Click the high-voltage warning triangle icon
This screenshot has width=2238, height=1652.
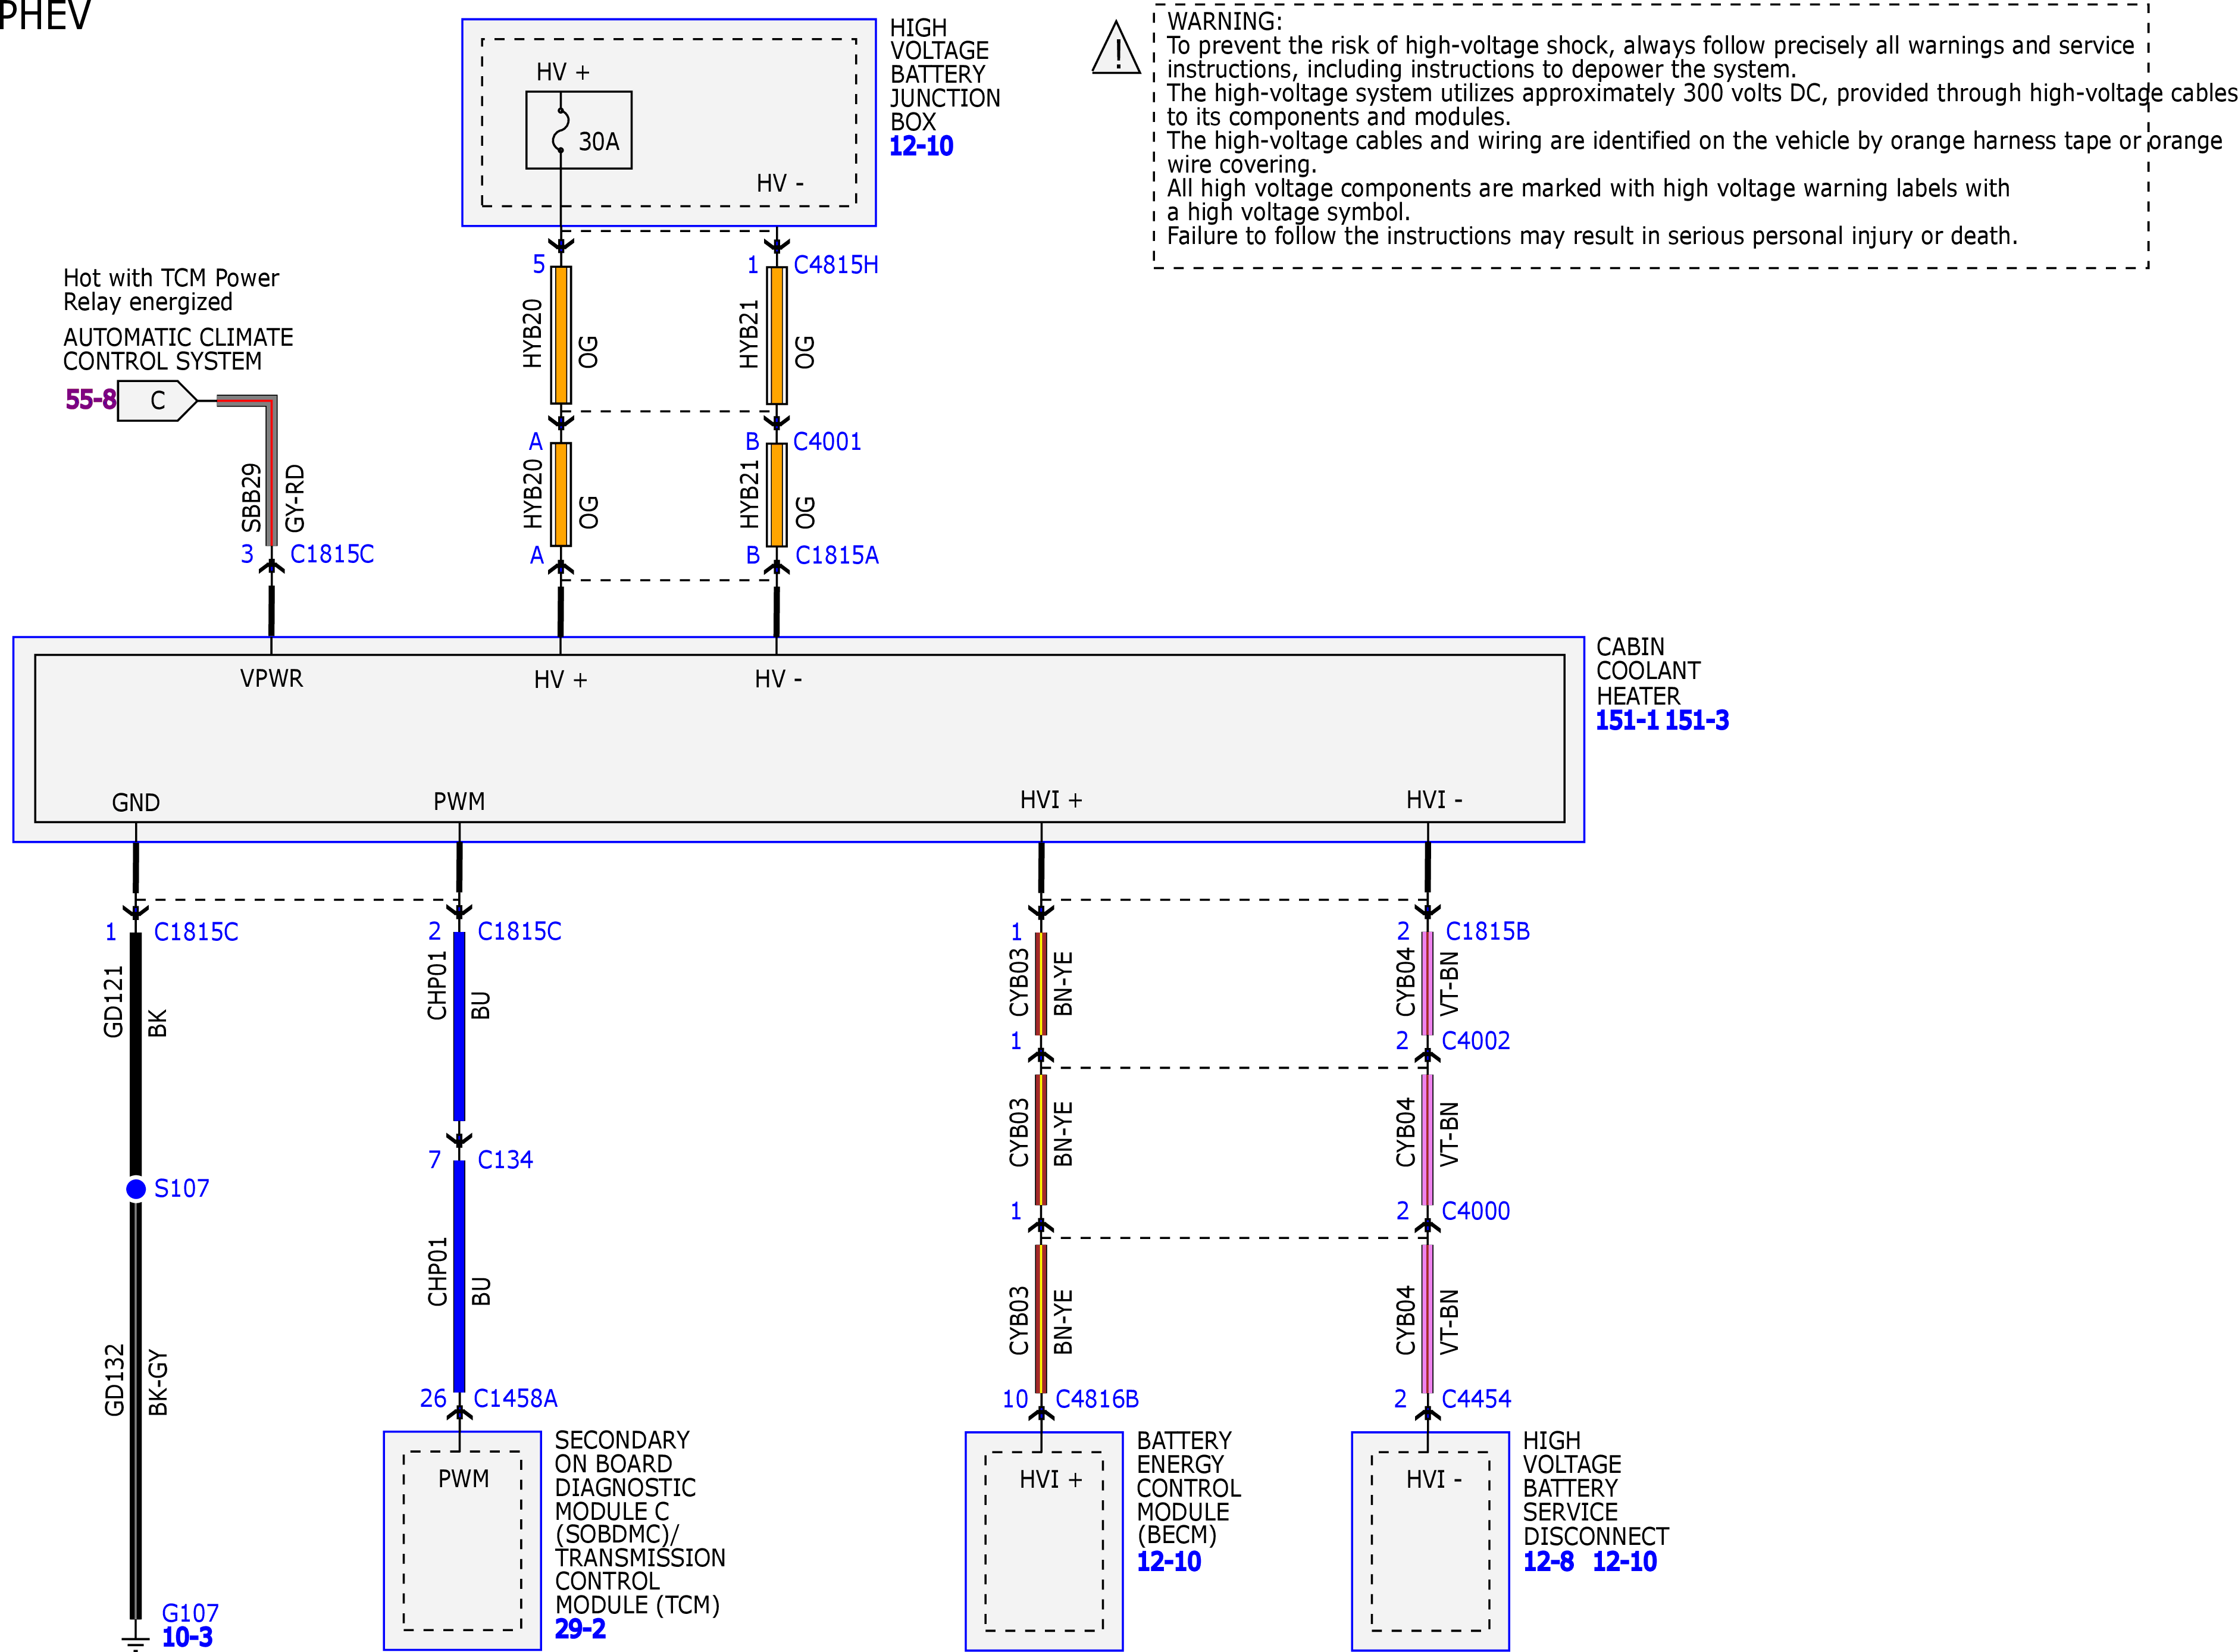tap(1116, 48)
